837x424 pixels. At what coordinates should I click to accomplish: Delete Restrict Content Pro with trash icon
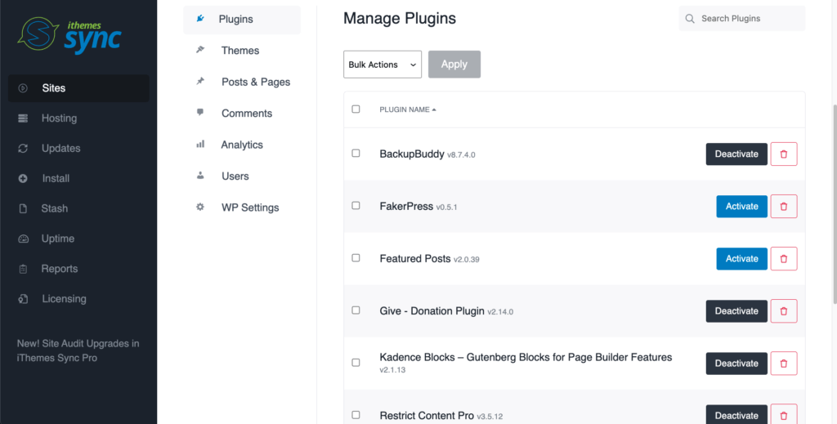click(784, 416)
